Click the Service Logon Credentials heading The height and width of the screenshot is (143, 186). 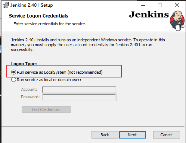pyautogui.click(x=38, y=16)
